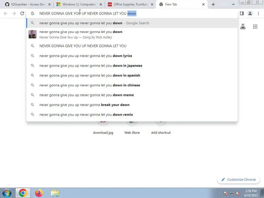Image resolution: width=264 pixels, height=198 pixels.
Task: Click the search icon beside 'down remix'
Action: click(x=32, y=114)
